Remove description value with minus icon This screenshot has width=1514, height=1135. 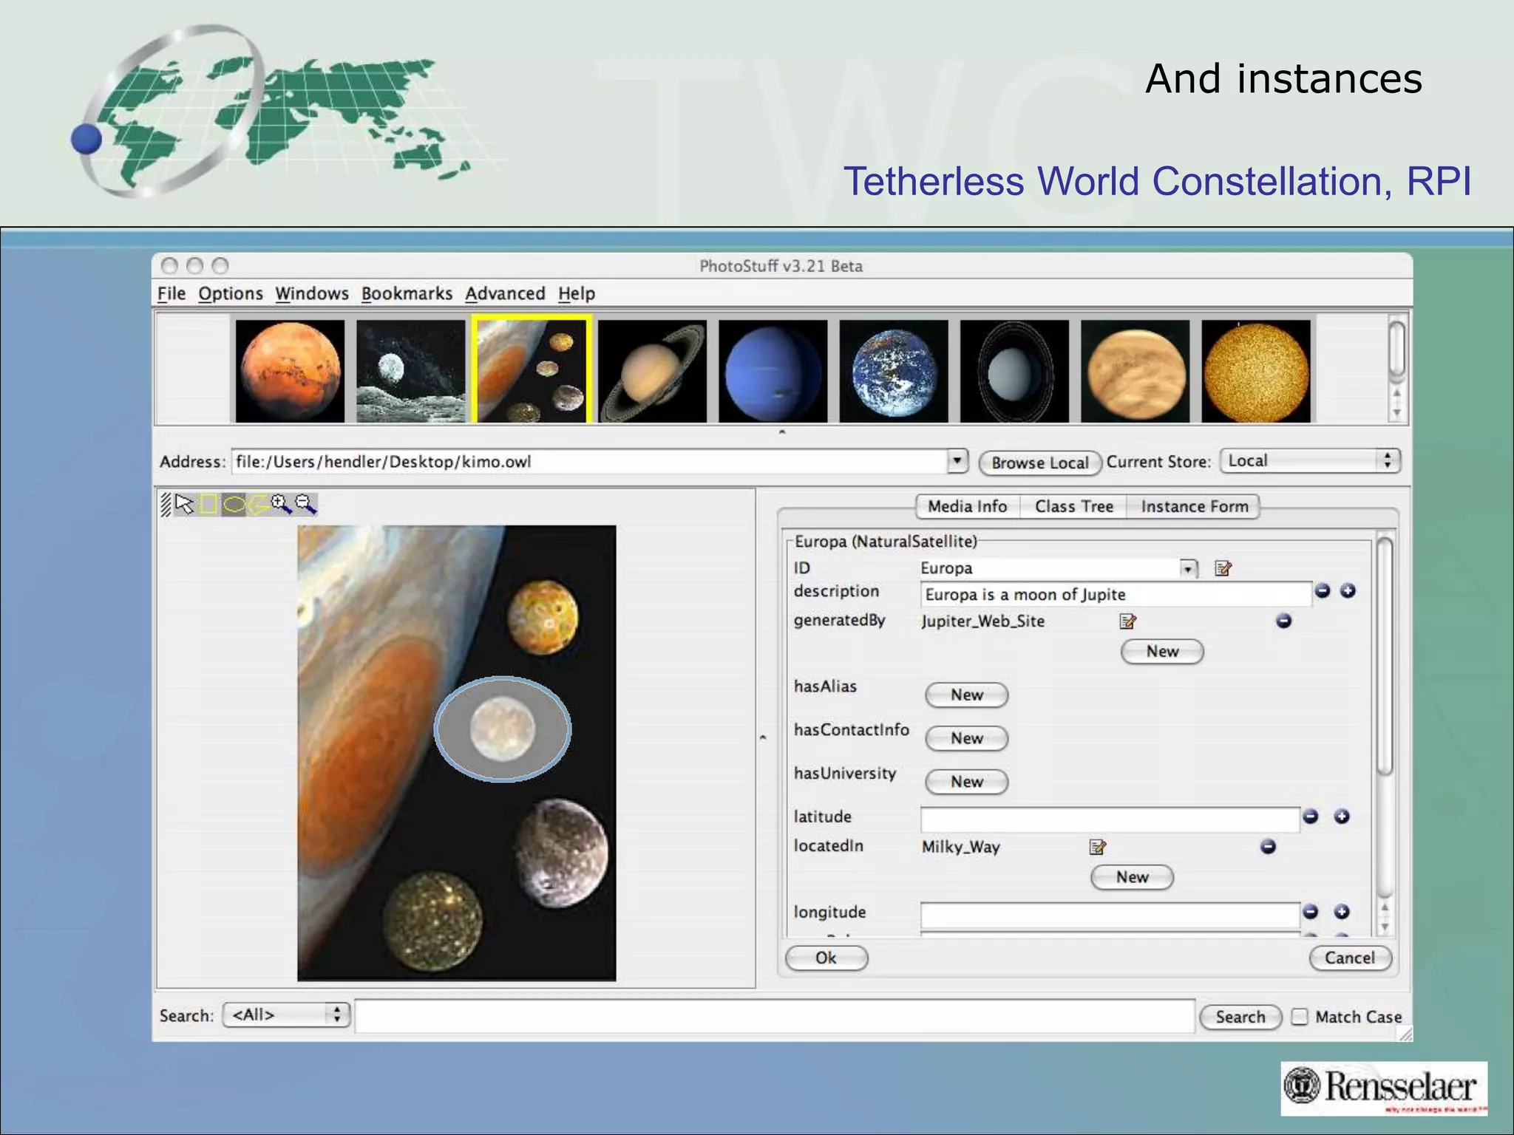(1323, 590)
